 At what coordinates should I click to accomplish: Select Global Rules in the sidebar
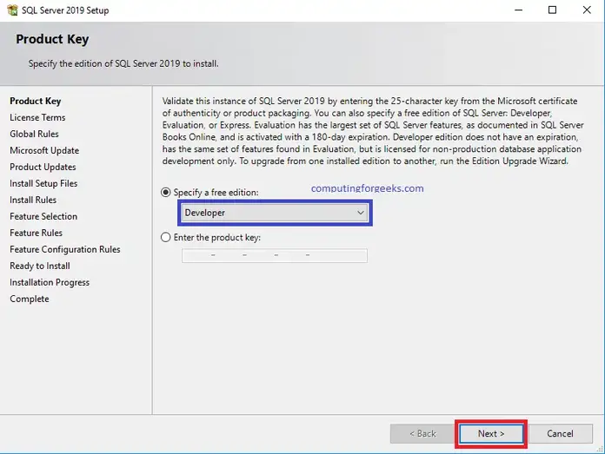pyautogui.click(x=34, y=134)
